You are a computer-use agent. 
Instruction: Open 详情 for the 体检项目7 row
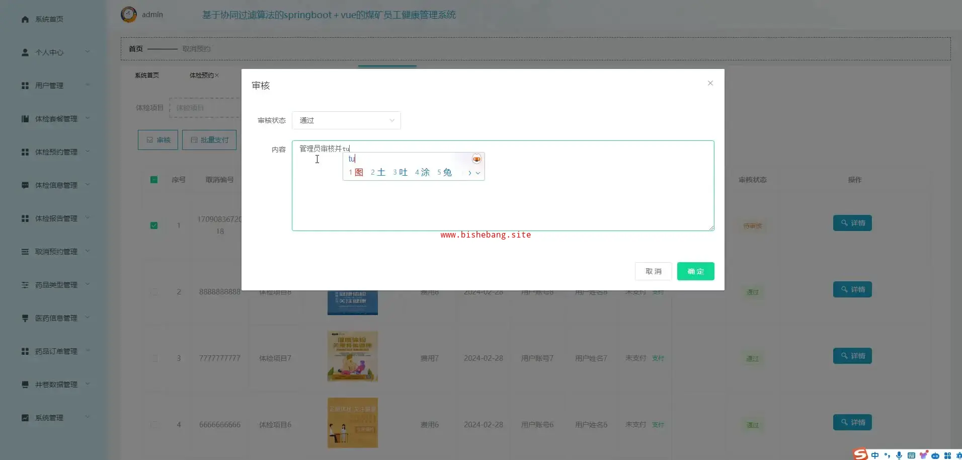click(x=852, y=356)
